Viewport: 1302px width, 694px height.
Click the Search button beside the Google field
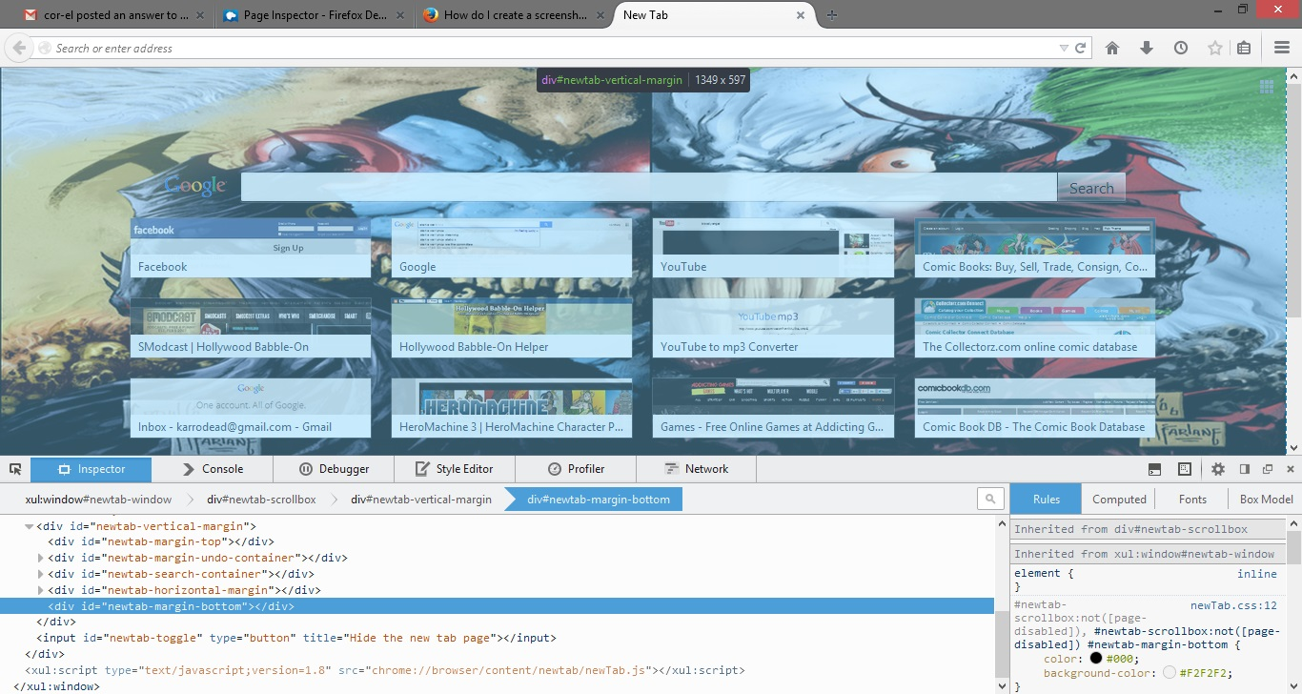1091,188
